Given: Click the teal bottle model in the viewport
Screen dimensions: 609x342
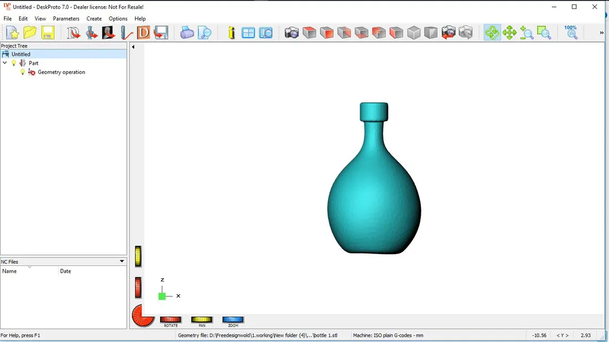Looking at the screenshot, I should tap(374, 194).
